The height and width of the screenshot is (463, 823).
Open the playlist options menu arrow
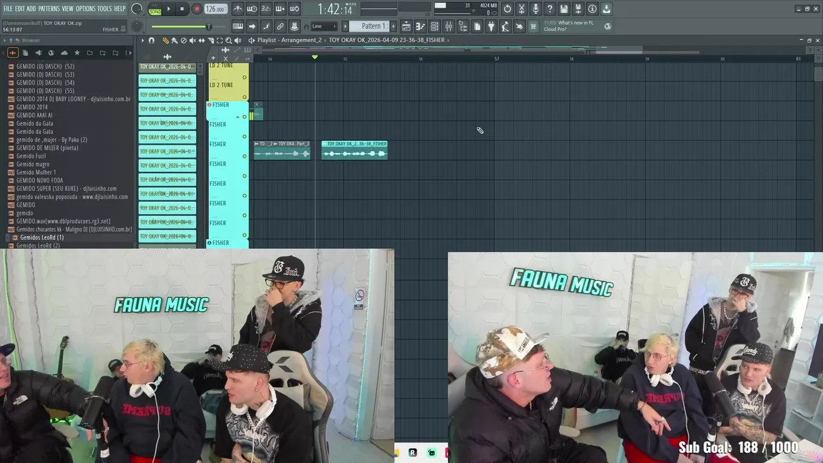143,41
